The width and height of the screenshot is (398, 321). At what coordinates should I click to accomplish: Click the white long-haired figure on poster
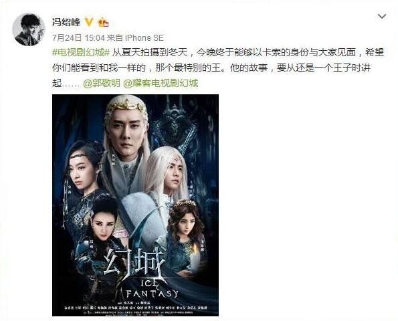point(167,174)
